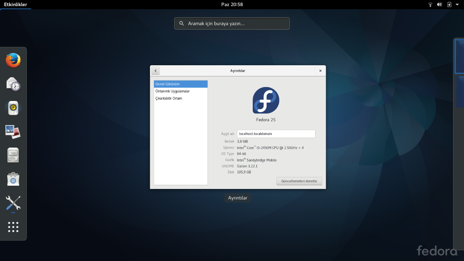Open Rhythmbox music player from the dash
The image size is (464, 261).
[13, 108]
